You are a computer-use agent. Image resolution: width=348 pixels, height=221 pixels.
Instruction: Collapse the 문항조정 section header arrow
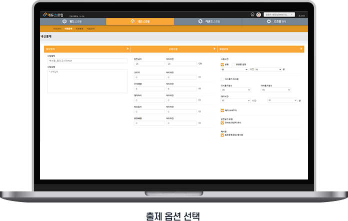tap(214, 49)
